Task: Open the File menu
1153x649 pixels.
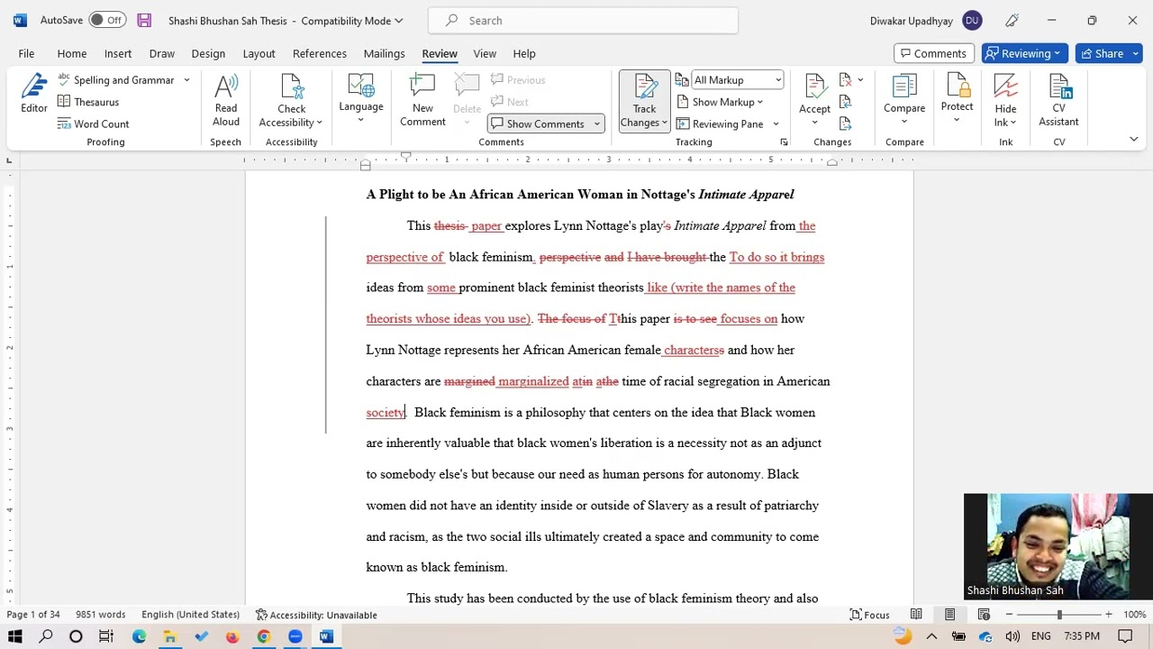Action: tap(26, 53)
